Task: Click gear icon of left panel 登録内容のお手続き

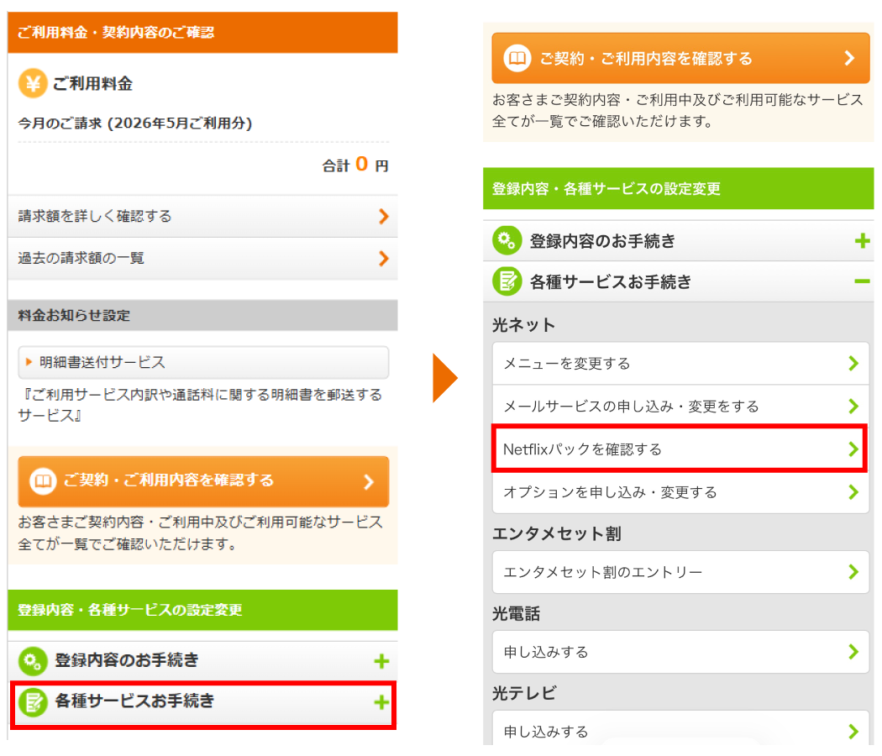Action: tap(33, 661)
